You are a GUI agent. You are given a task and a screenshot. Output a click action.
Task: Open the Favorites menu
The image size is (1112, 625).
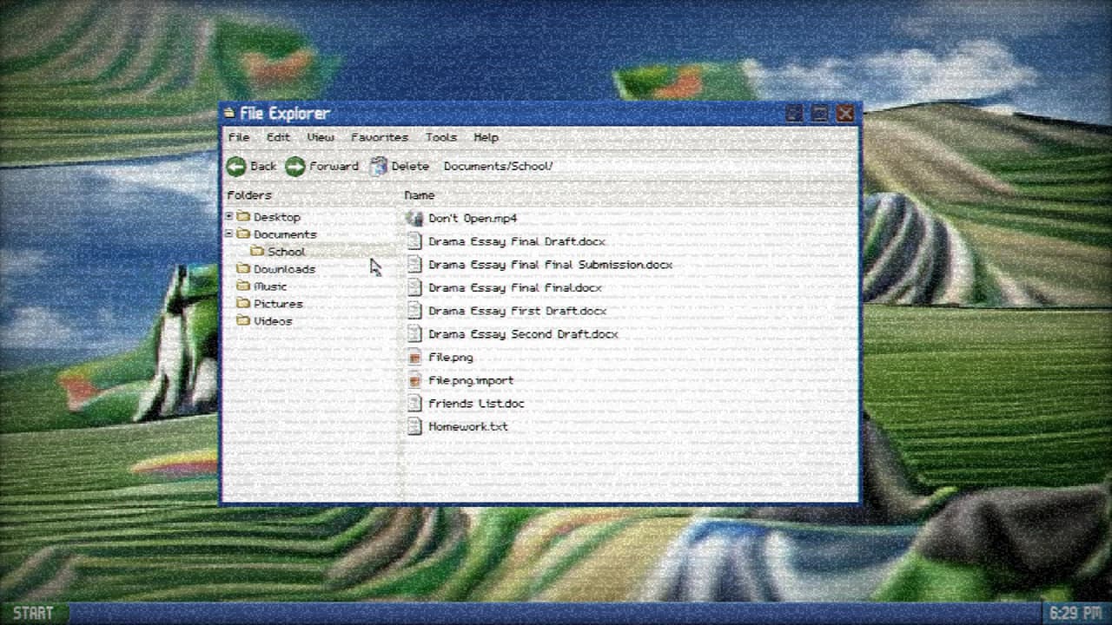(x=380, y=137)
